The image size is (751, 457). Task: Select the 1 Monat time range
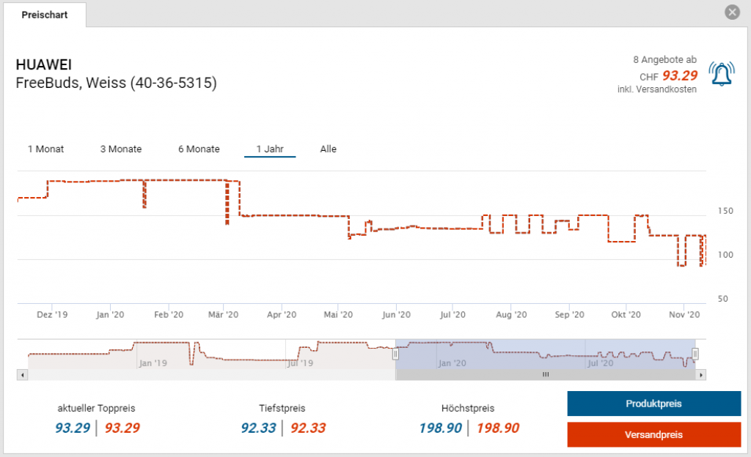(45, 149)
